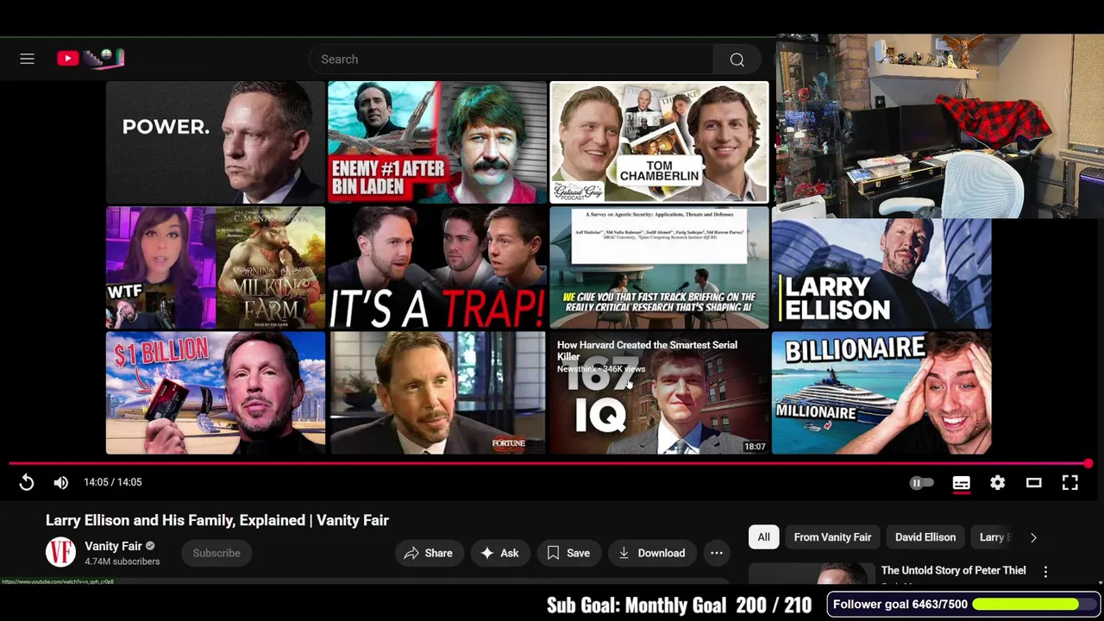Select From Vanity Fair chip
Image resolution: width=1104 pixels, height=621 pixels.
coord(832,537)
